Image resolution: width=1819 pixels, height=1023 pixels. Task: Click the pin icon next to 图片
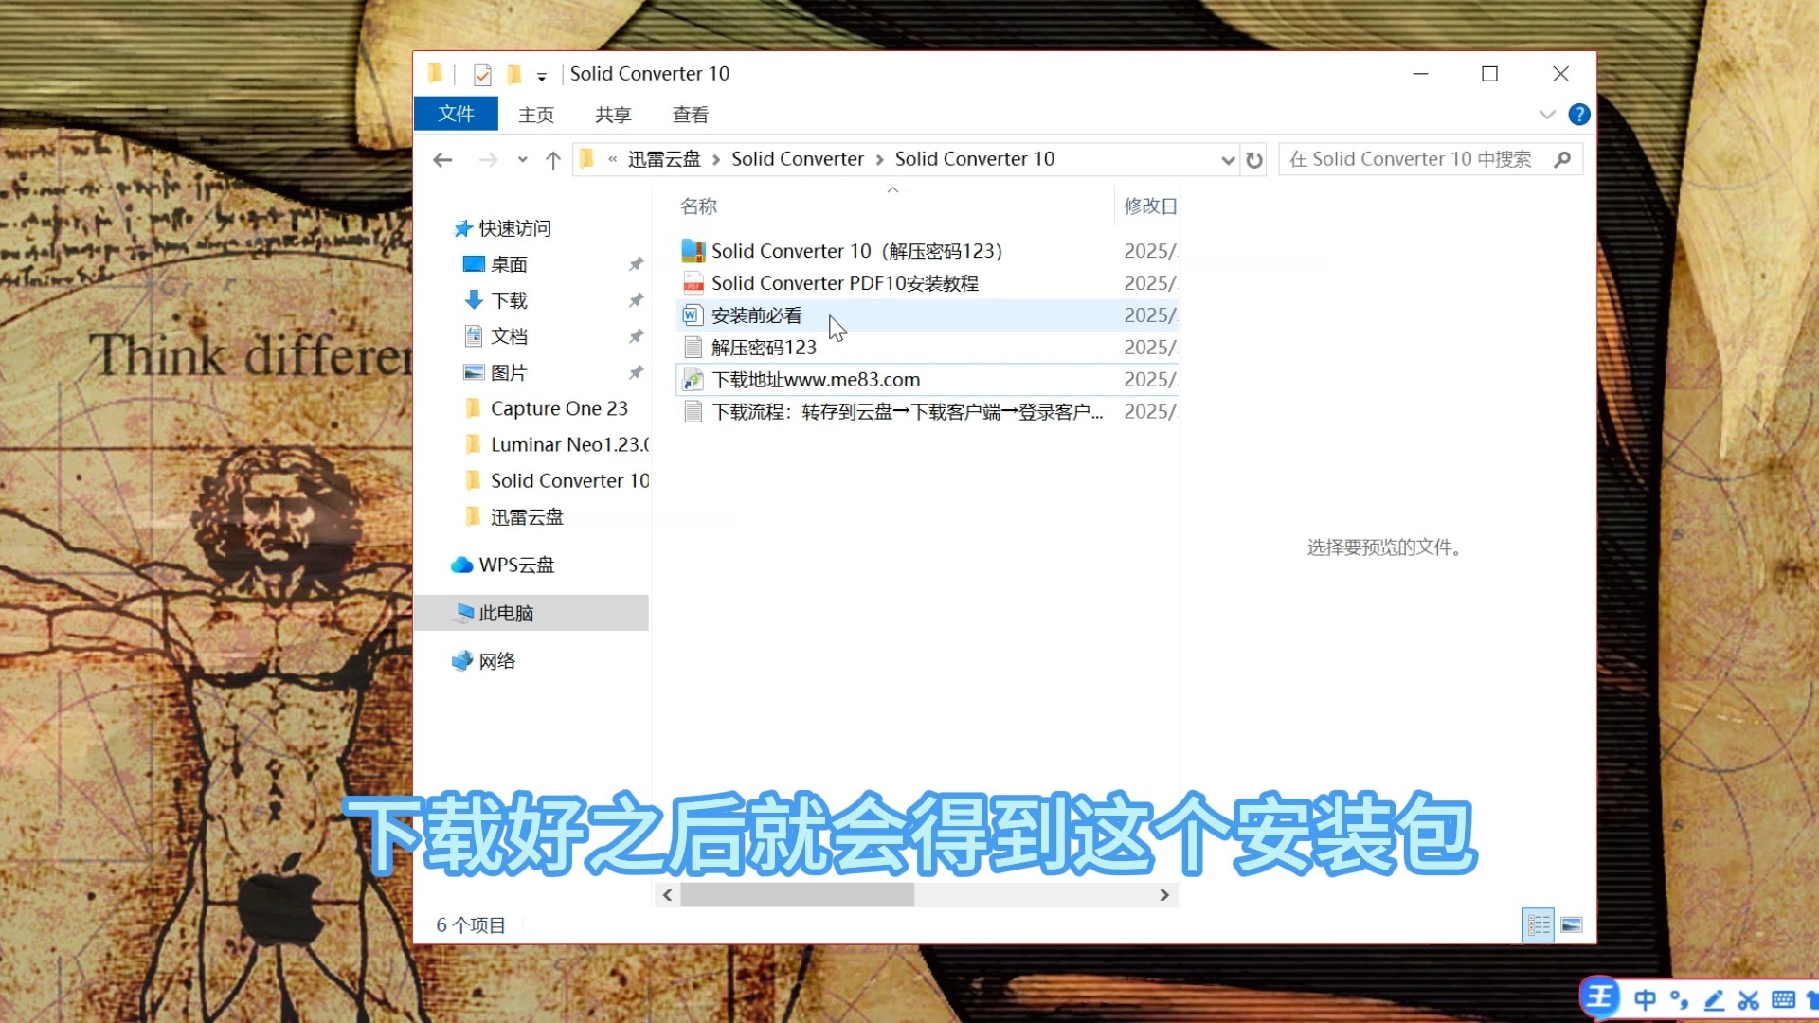coord(636,372)
